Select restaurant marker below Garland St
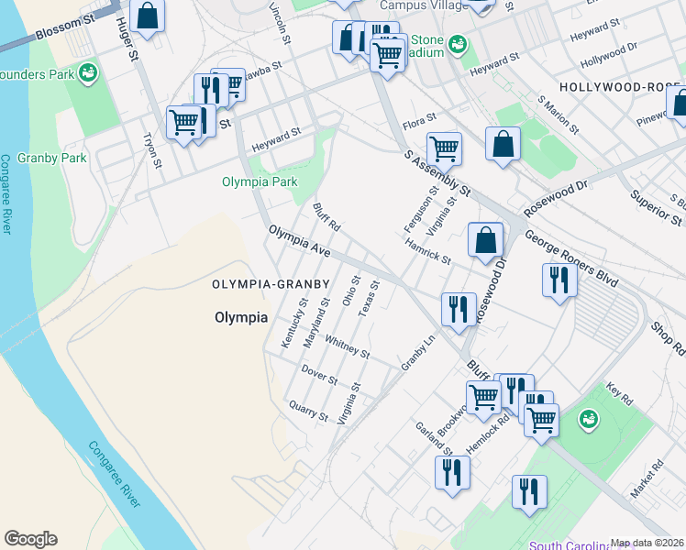Image resolution: width=686 pixels, height=550 pixels. click(x=452, y=473)
